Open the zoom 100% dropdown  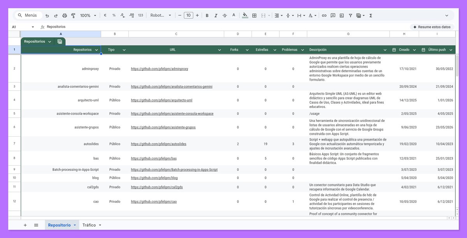point(88,16)
